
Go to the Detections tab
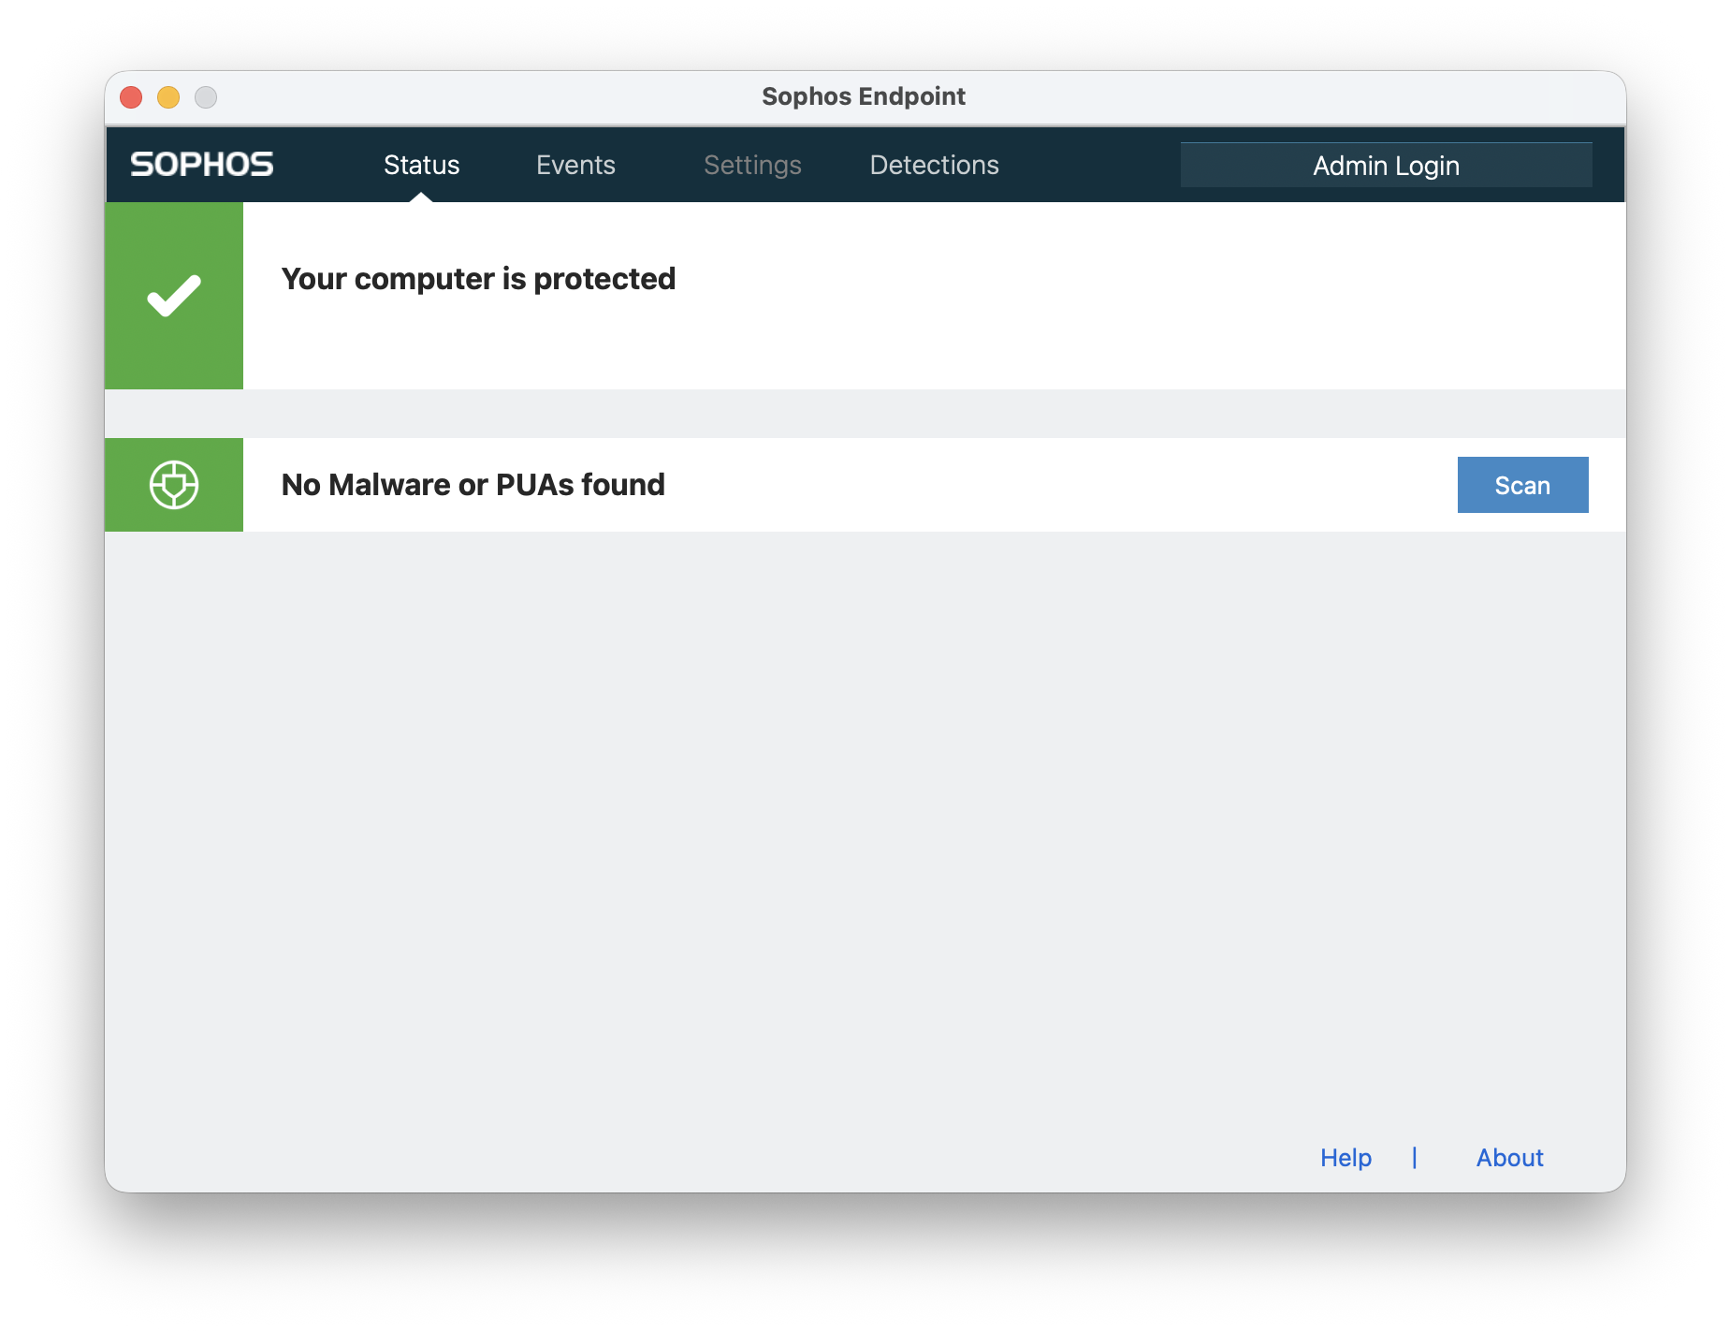point(934,165)
